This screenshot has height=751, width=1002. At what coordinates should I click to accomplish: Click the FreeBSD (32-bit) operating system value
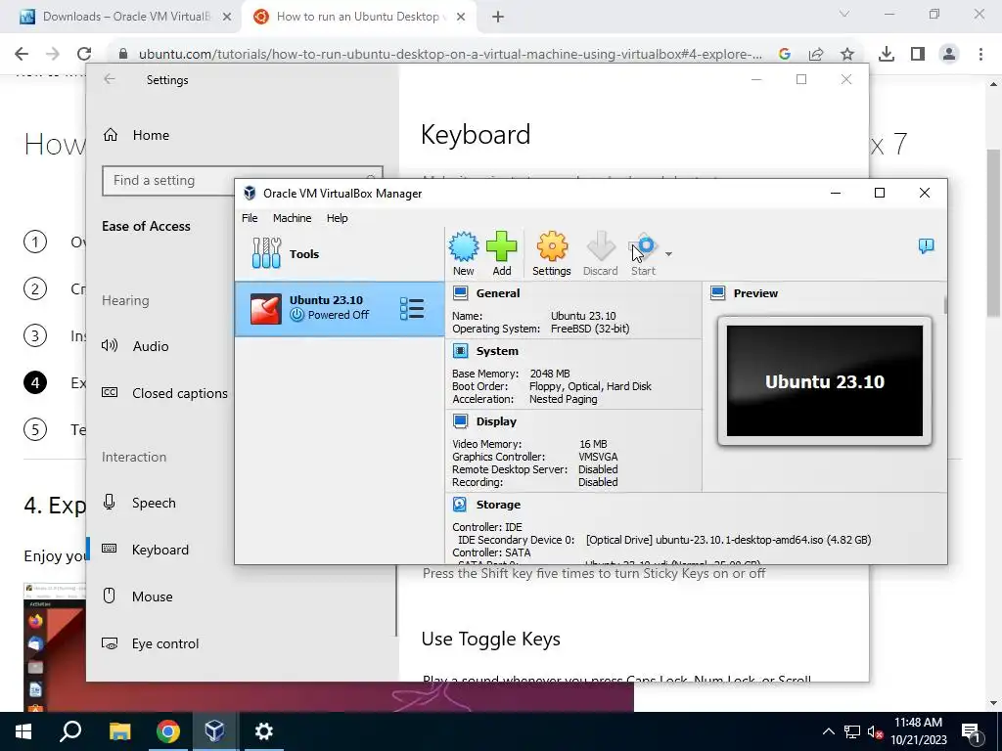[x=590, y=329]
